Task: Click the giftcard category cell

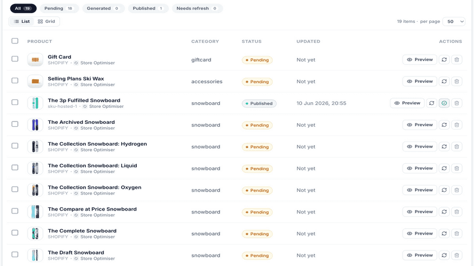Action: click(201, 60)
